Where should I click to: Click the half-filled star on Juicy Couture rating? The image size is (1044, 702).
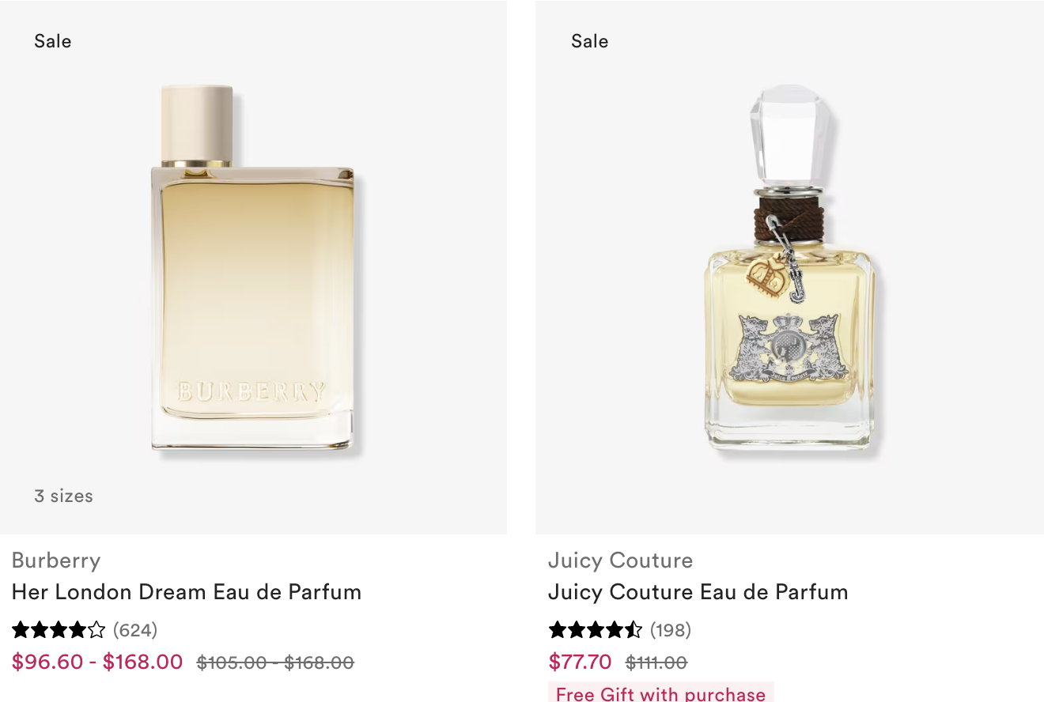633,630
